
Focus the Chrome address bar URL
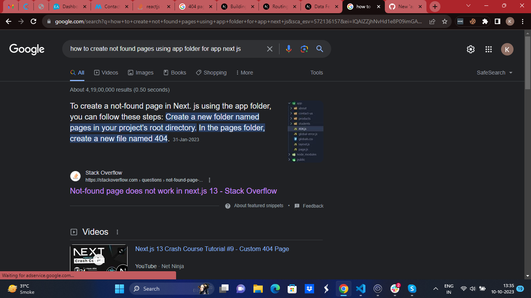click(238, 22)
